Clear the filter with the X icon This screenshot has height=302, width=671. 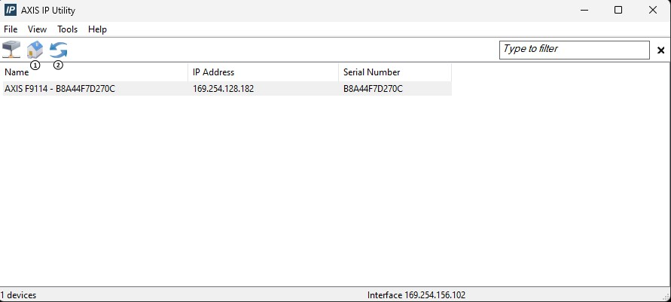pos(661,50)
